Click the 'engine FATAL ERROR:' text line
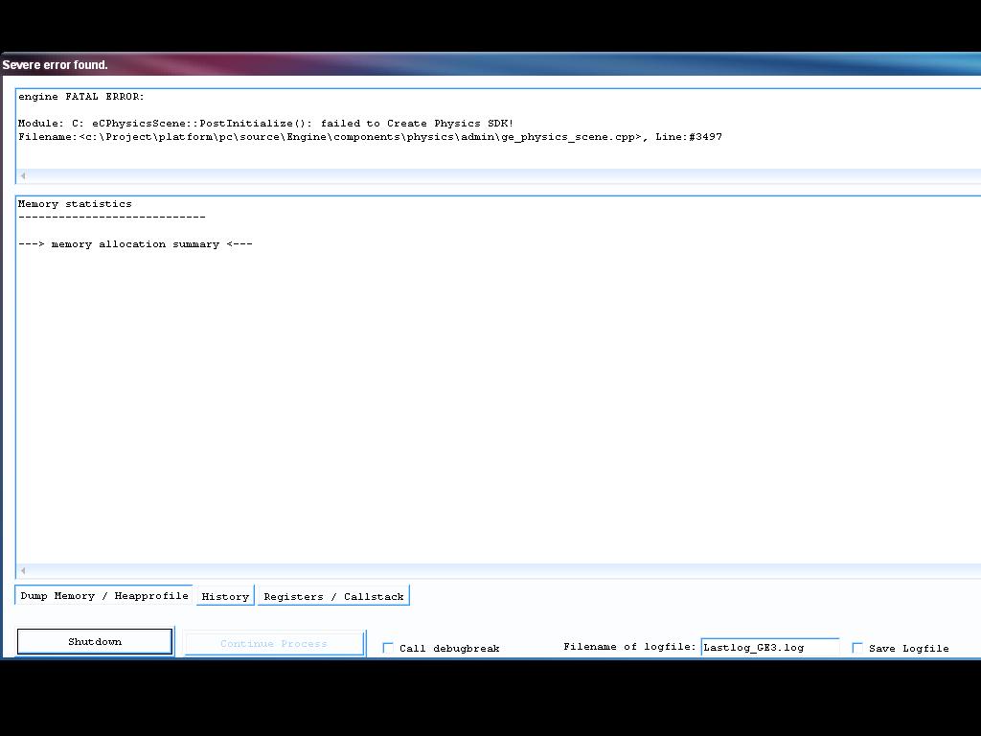This screenshot has width=981, height=736. [x=81, y=97]
